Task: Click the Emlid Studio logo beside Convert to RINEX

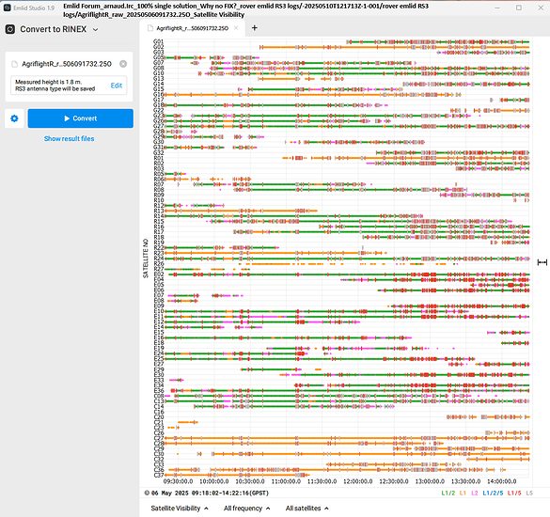Action: (10, 29)
